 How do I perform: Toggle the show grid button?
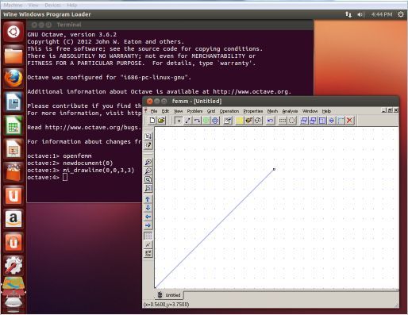pos(148,236)
